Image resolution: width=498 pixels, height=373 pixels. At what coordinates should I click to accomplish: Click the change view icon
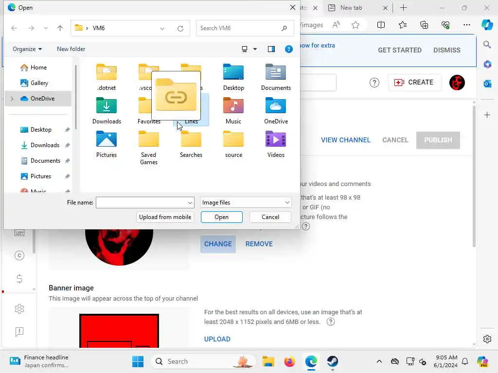click(x=245, y=49)
